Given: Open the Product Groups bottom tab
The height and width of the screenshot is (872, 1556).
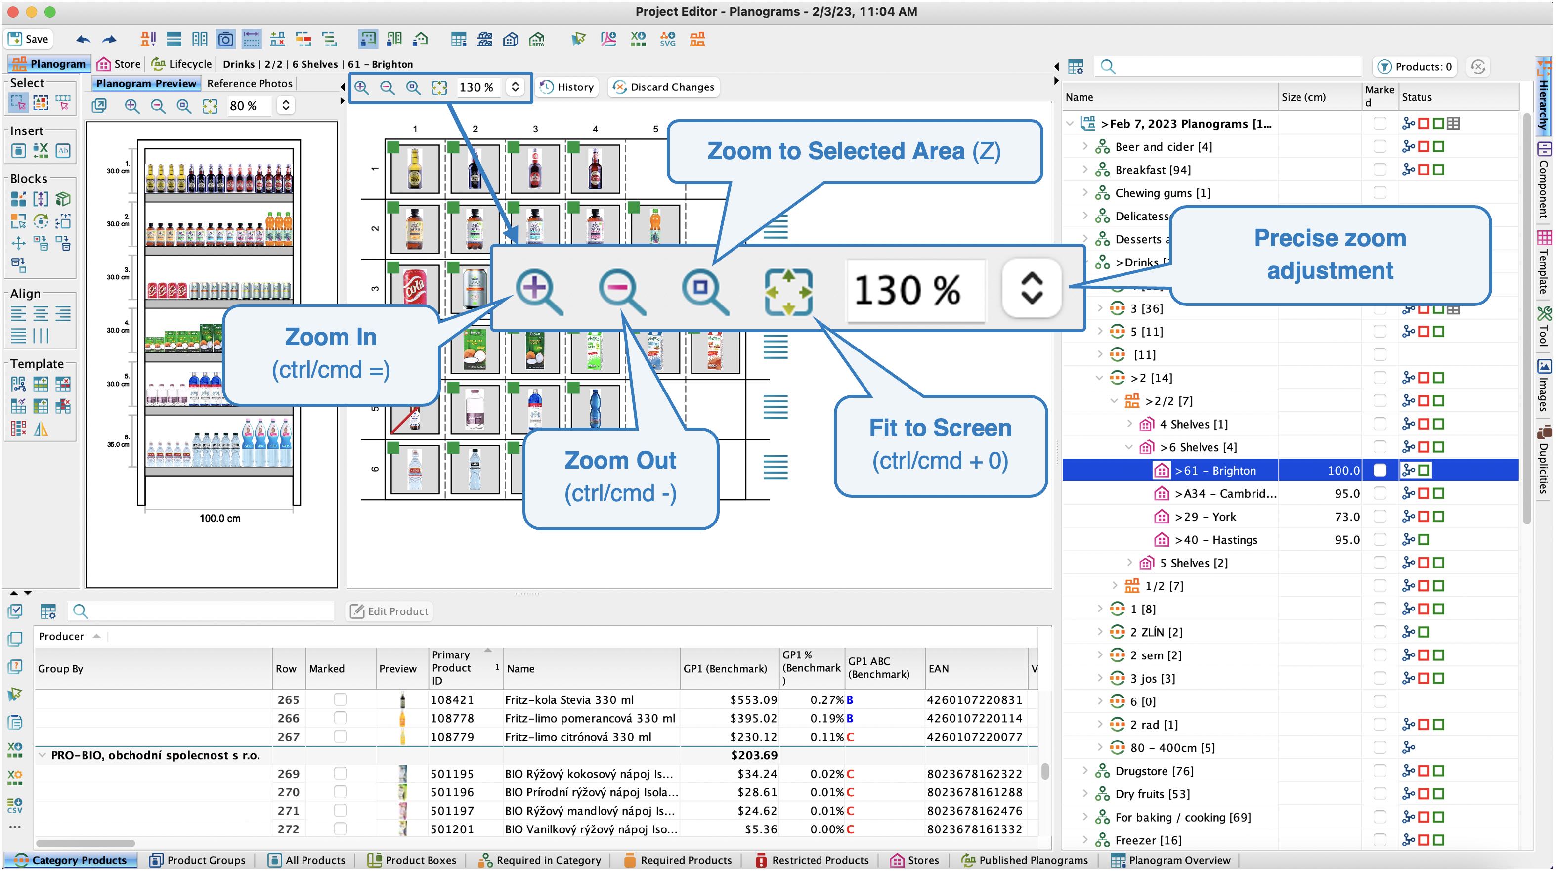Looking at the screenshot, I should pos(198,860).
